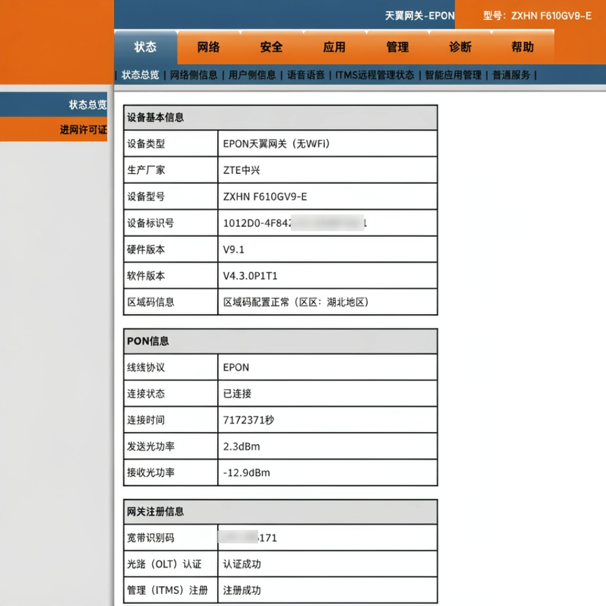Click the 区域码信息 label cell
The height and width of the screenshot is (606, 606).
171,302
